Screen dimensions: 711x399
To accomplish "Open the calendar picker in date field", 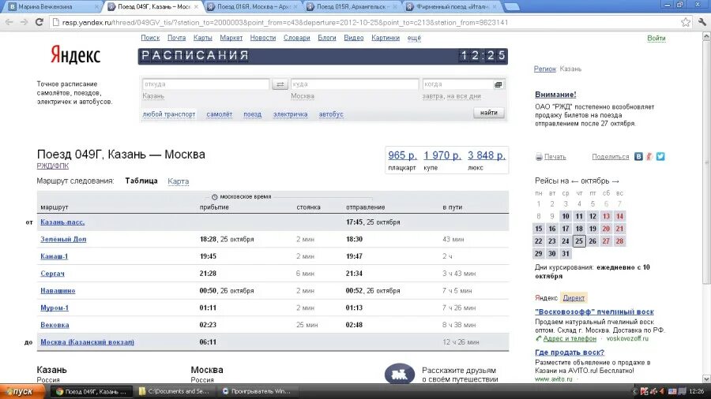I will coord(498,84).
